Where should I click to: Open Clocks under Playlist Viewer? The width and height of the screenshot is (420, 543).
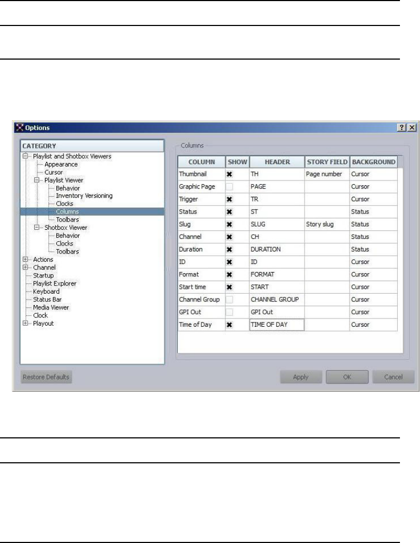64,204
